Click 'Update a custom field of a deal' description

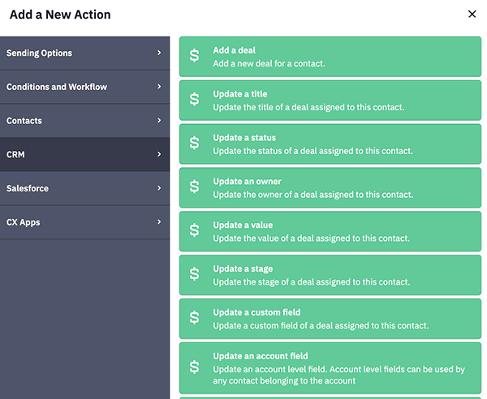coord(321,326)
